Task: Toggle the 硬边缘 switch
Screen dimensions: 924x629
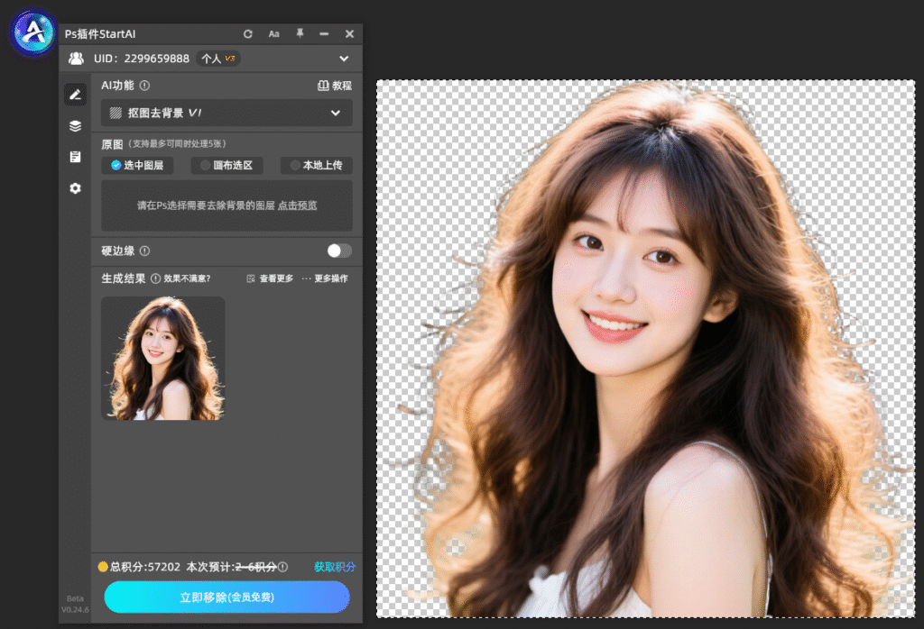Action: pyautogui.click(x=339, y=251)
